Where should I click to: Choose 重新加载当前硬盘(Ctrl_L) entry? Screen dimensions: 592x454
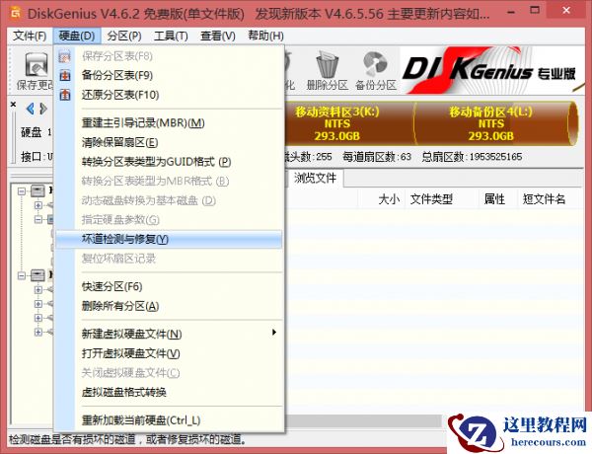click(169, 420)
